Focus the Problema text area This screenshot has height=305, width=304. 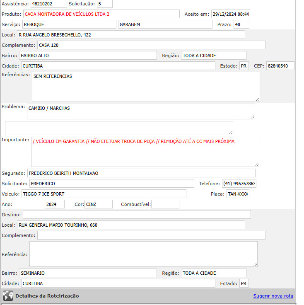[141, 111]
